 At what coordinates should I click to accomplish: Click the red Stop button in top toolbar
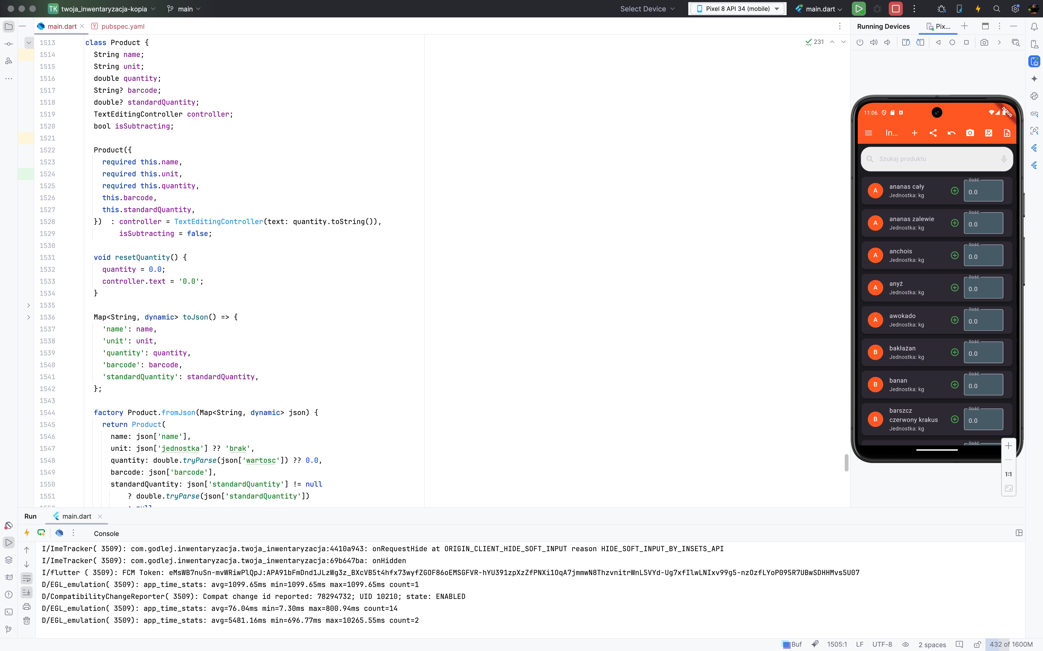pyautogui.click(x=896, y=9)
